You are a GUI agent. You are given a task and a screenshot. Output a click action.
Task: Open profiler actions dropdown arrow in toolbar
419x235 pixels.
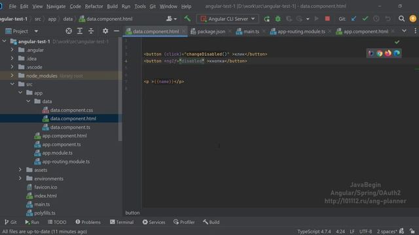coord(308,19)
